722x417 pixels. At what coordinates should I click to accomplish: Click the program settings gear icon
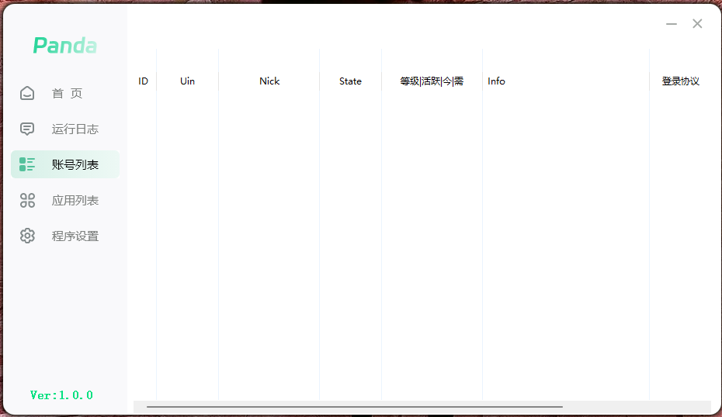tap(27, 236)
